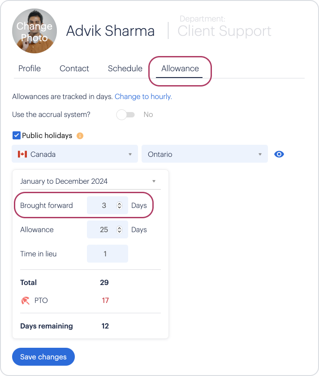The image size is (319, 376).
Task: Click the Allowance days stepper arrows
Action: point(119,230)
